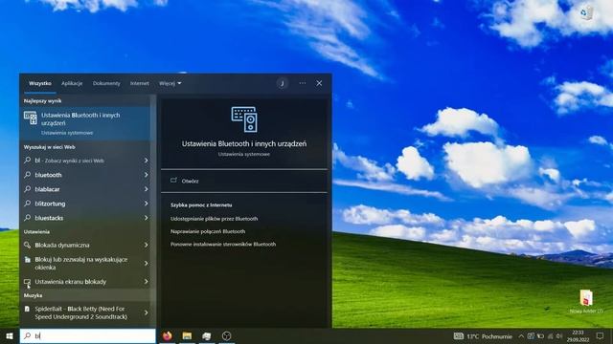The image size is (613, 344).
Task: Select the bluetooth web suggestion
Action: coord(85,175)
